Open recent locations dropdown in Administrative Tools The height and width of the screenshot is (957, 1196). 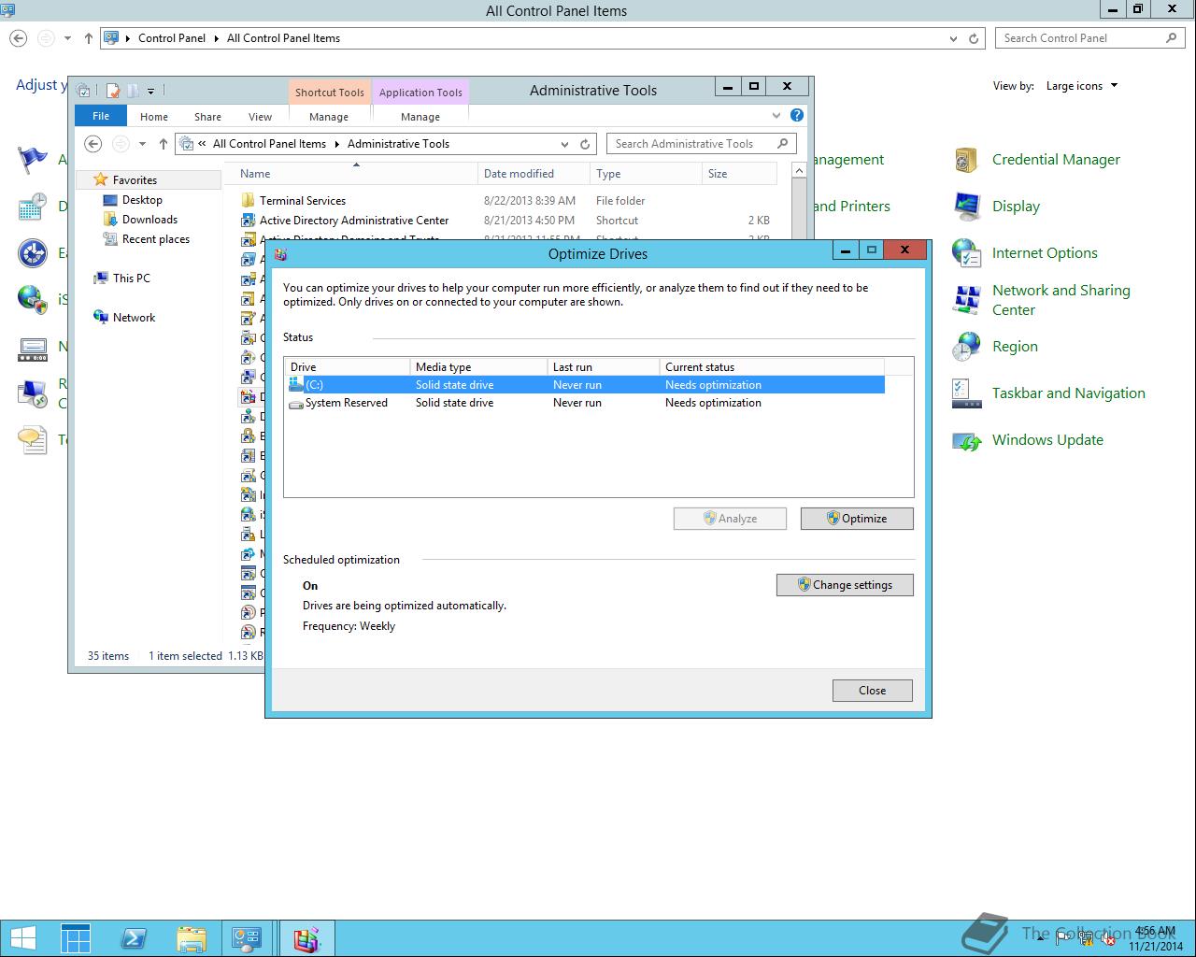[x=142, y=144]
